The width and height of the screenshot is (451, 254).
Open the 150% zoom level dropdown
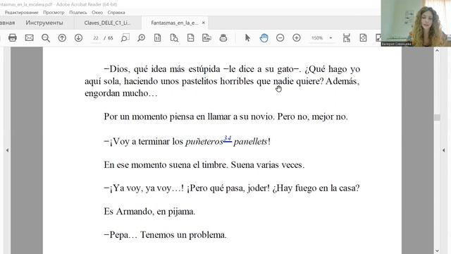point(330,38)
